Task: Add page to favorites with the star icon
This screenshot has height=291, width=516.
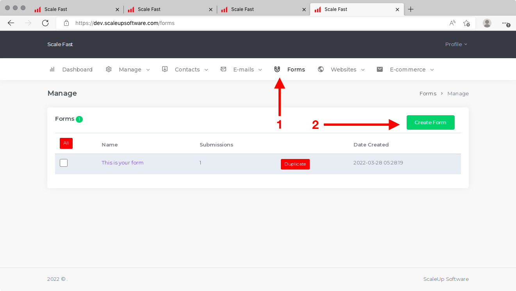Action: coord(466,23)
